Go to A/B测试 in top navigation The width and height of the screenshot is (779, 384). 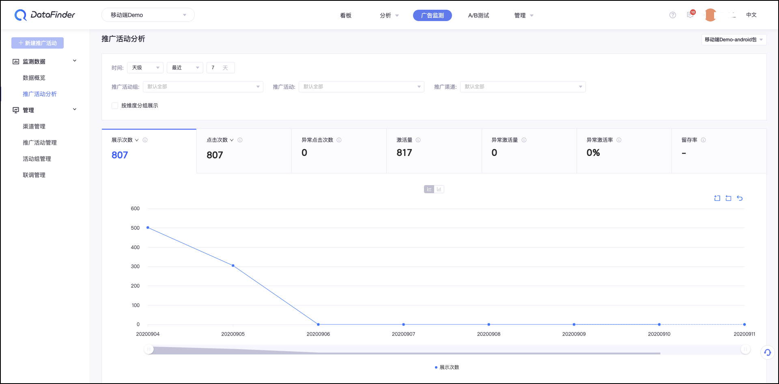coord(478,15)
